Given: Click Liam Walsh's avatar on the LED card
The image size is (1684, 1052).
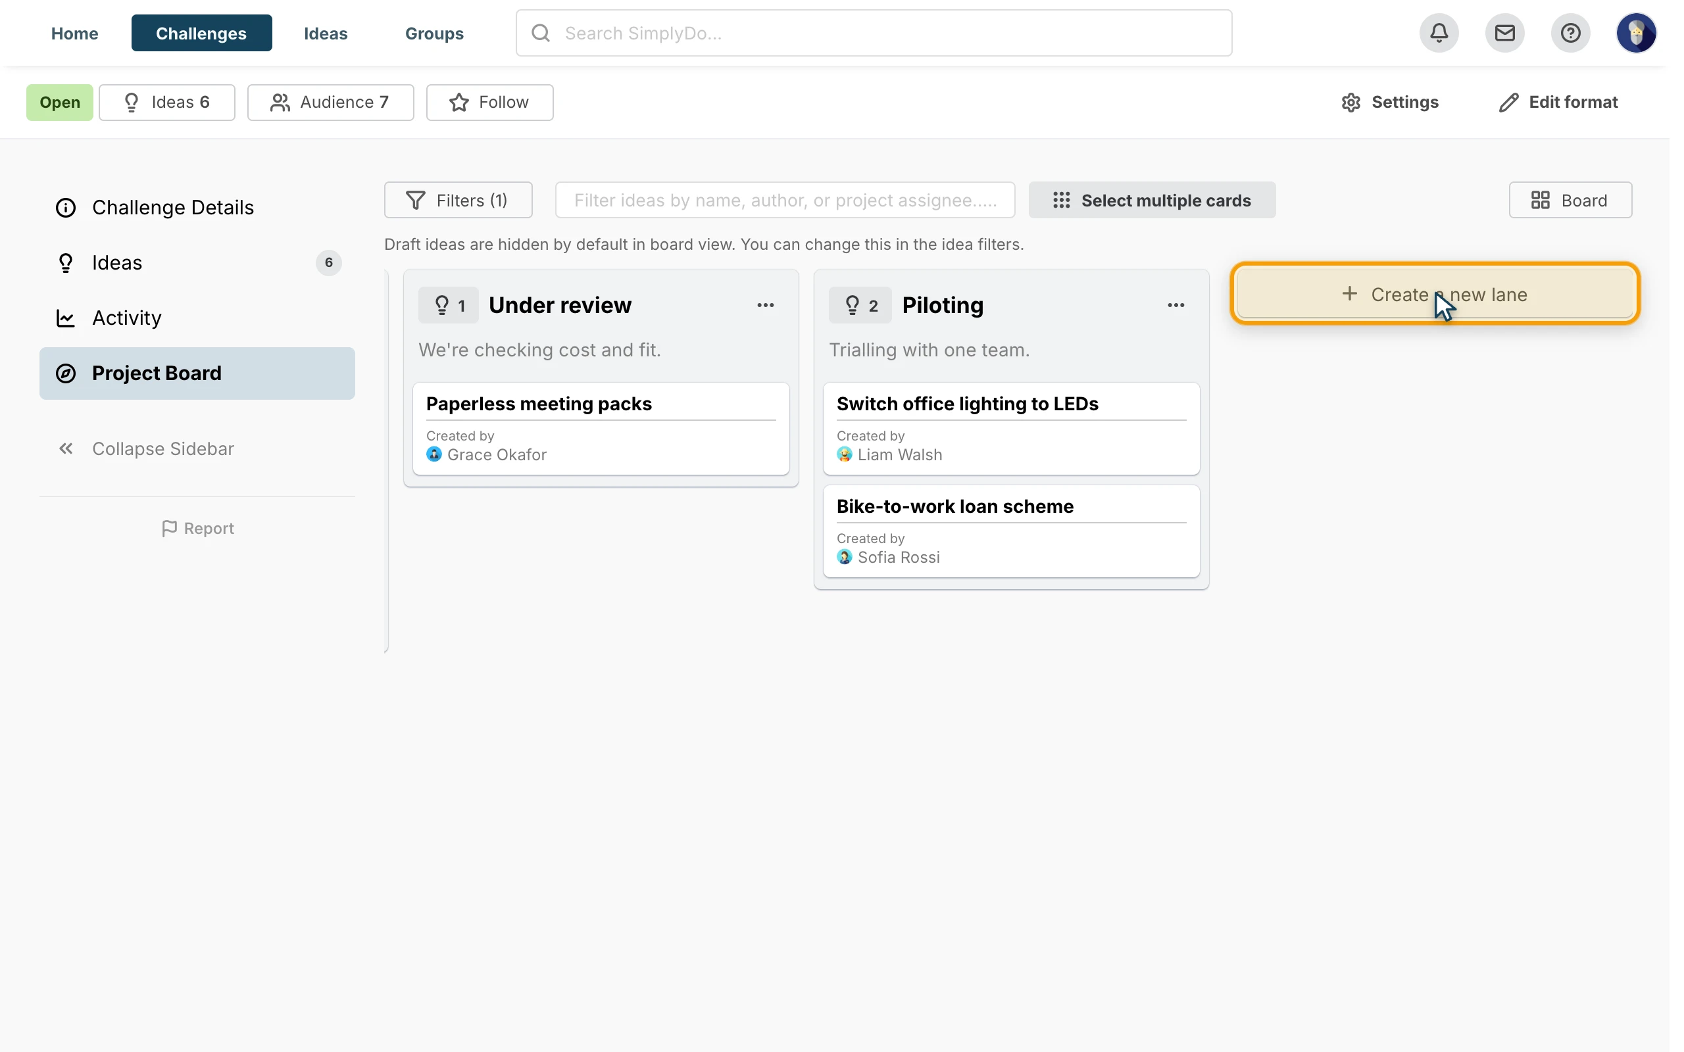Looking at the screenshot, I should click(x=844, y=454).
